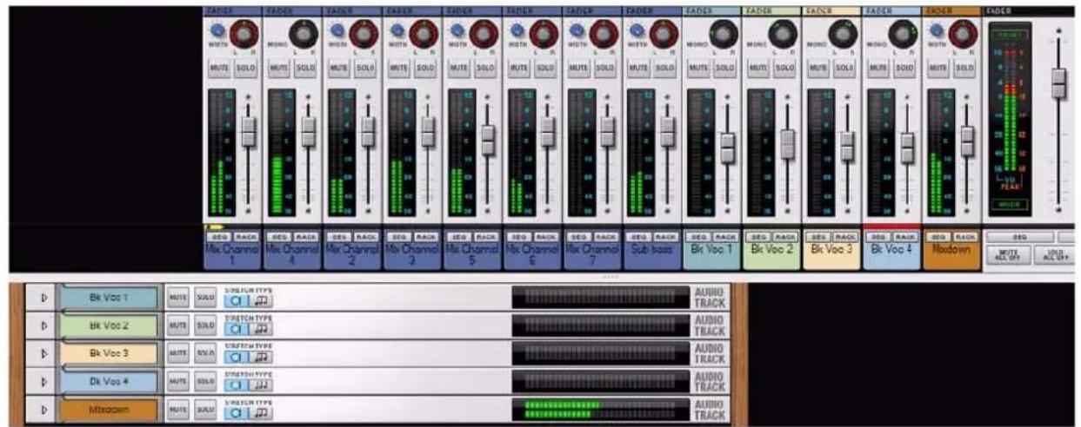Click the blue width knob on Mix Channel 3
1081x427 pixels.
click(396, 30)
